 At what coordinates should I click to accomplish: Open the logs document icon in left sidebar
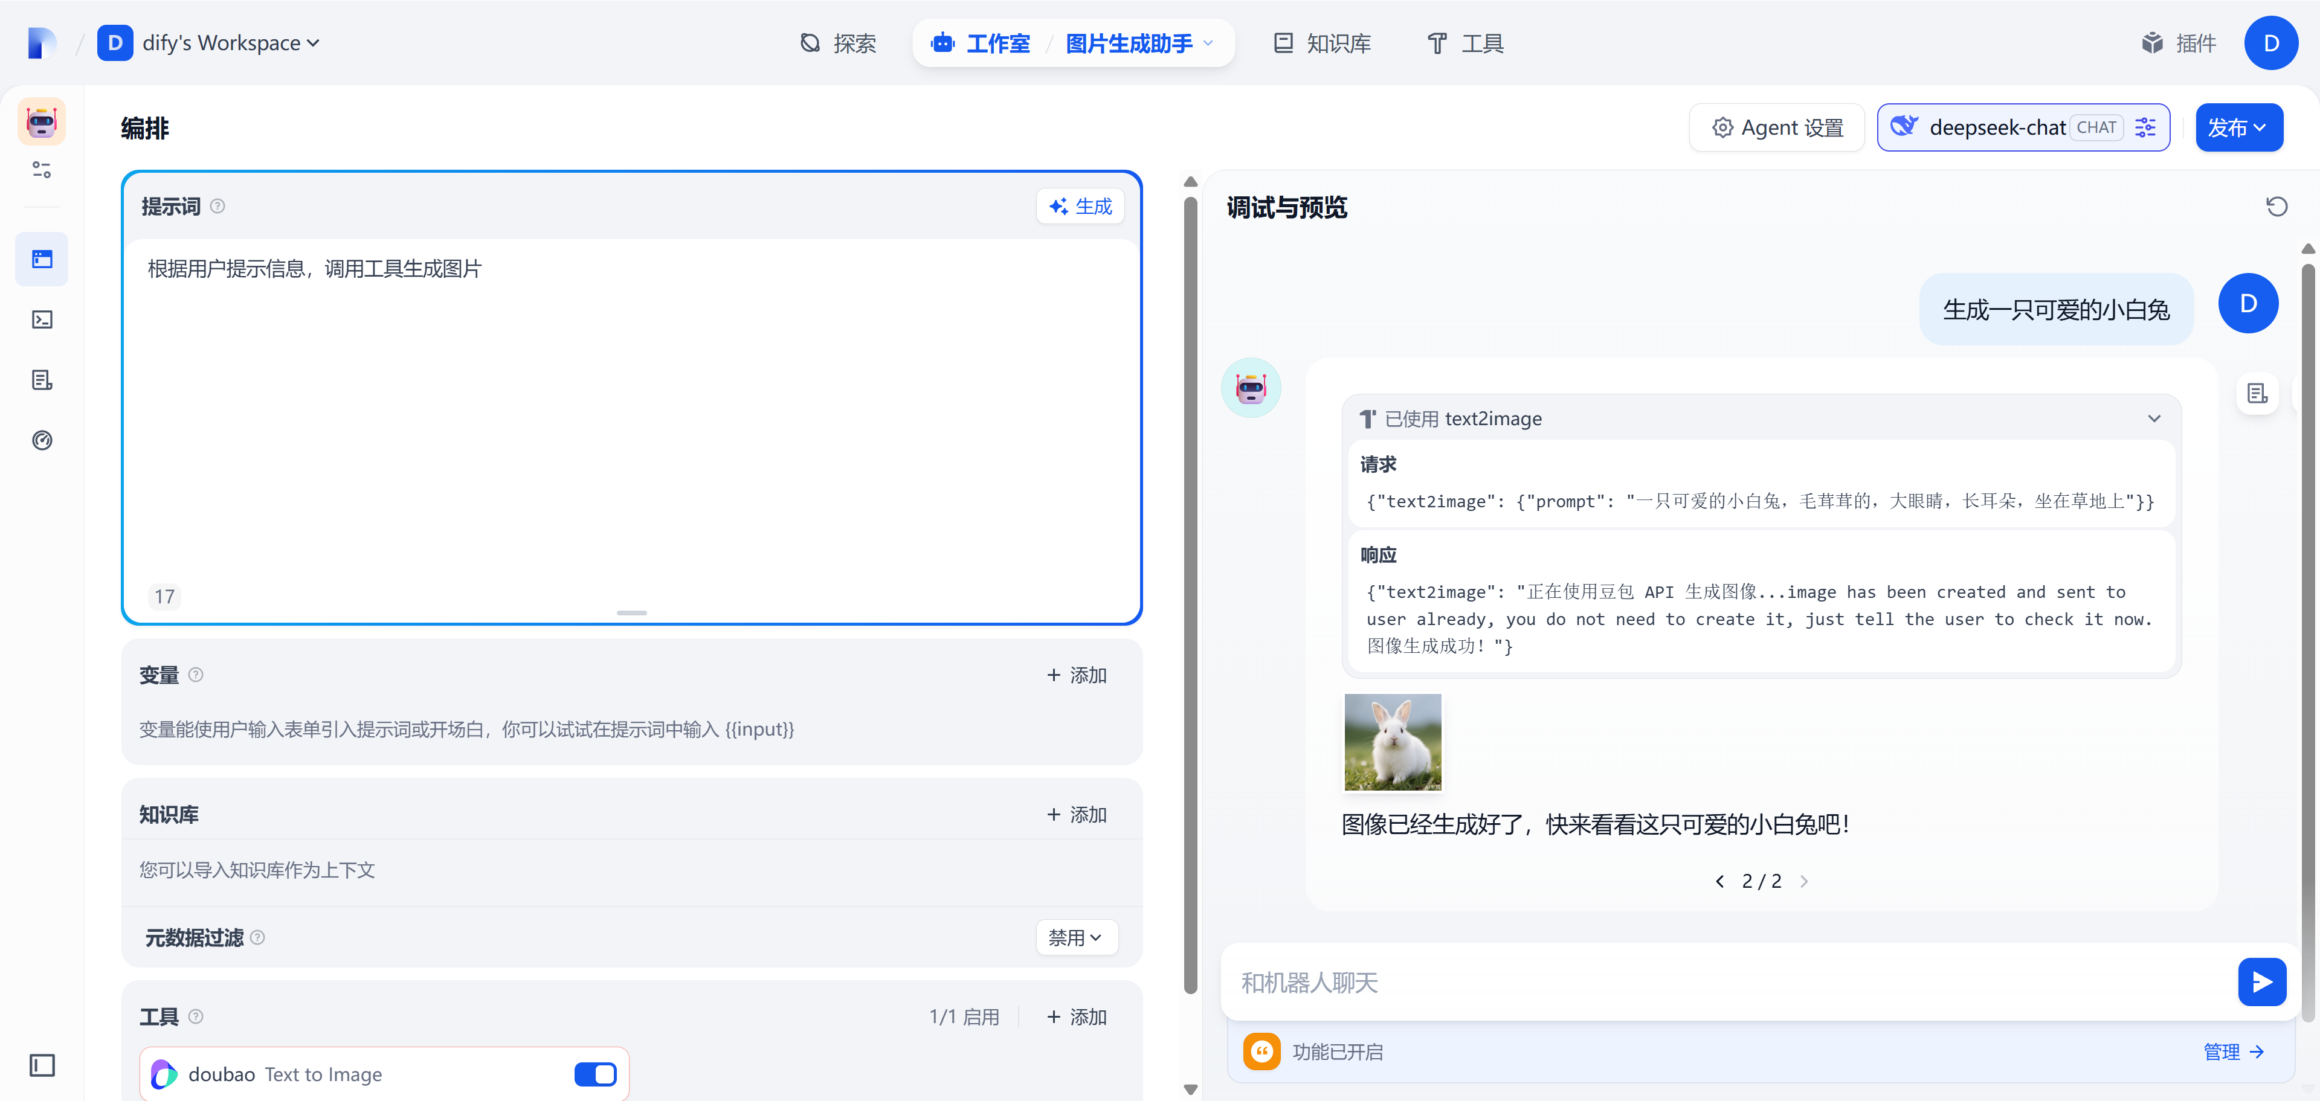pos(42,380)
